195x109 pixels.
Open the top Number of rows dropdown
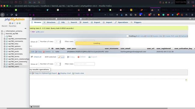58,41
